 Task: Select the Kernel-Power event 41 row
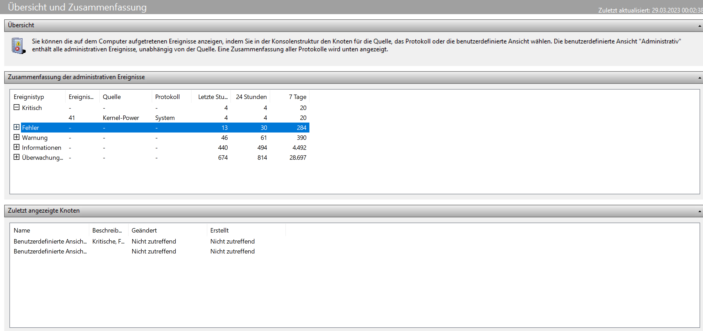pyautogui.click(x=121, y=118)
